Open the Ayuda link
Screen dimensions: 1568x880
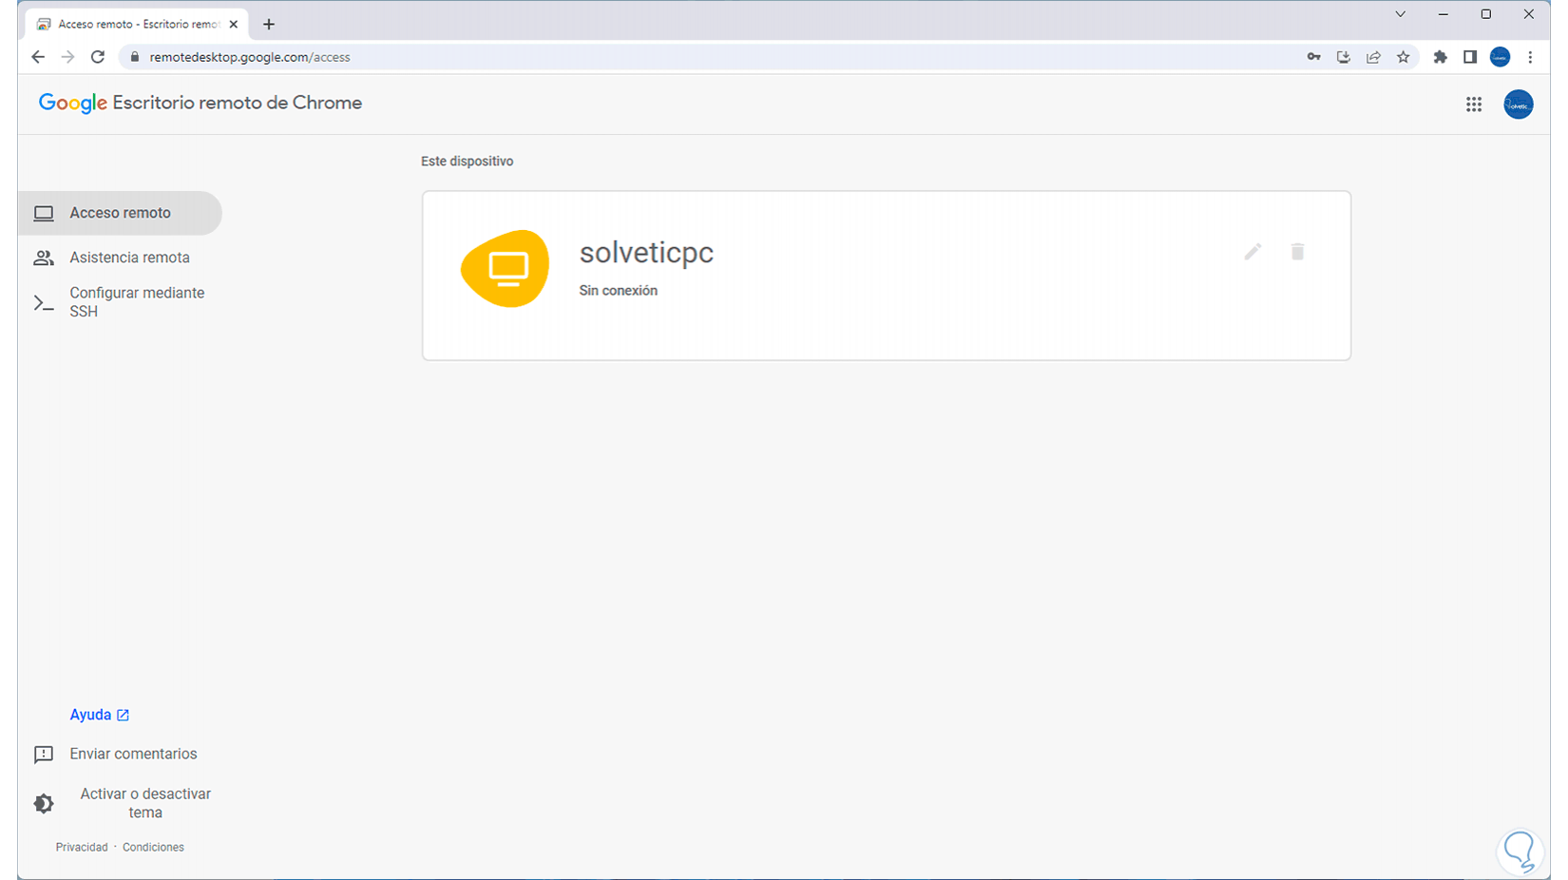click(x=90, y=715)
